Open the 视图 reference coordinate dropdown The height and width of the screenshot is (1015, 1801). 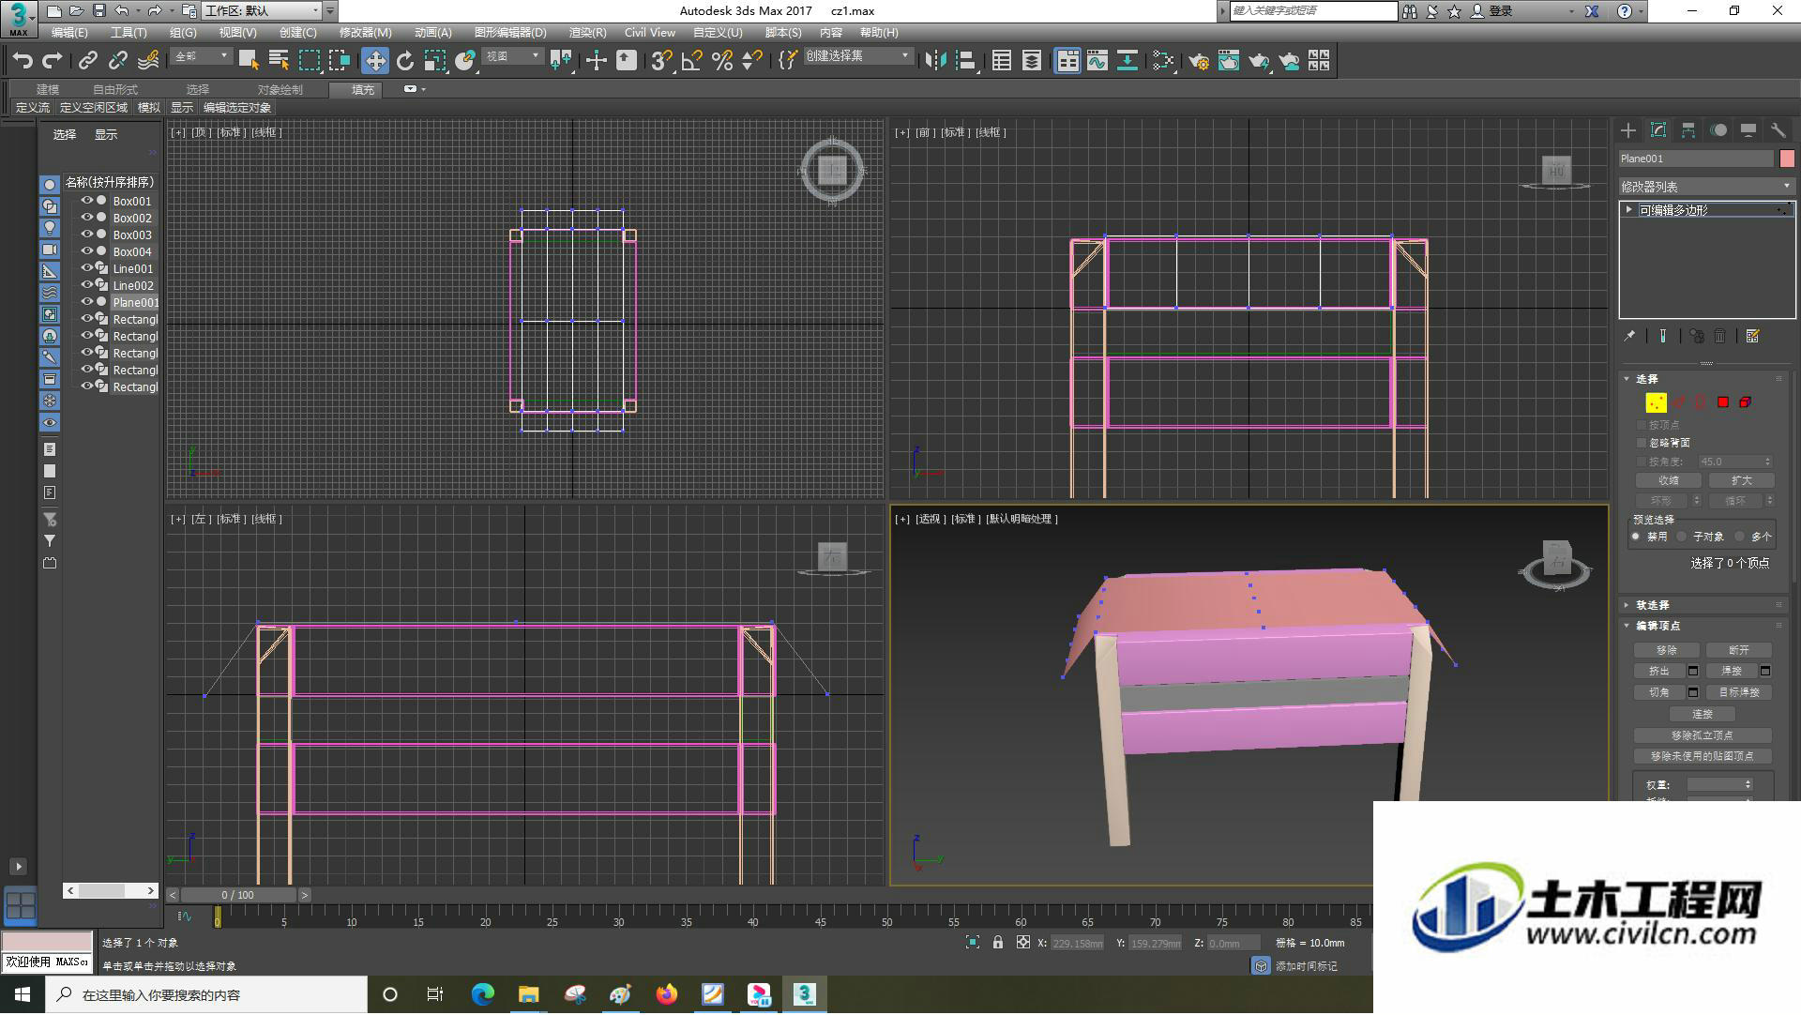[x=513, y=57]
